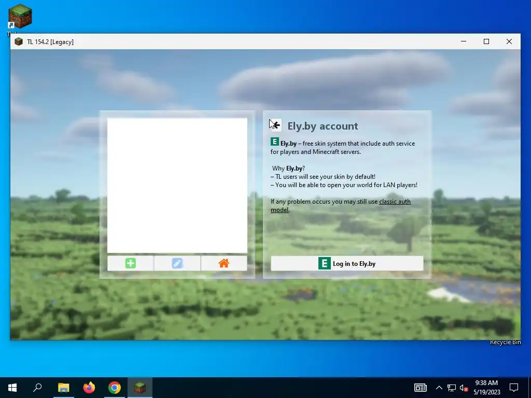
Task: Click the Ely.by account heading
Action: coord(323,126)
